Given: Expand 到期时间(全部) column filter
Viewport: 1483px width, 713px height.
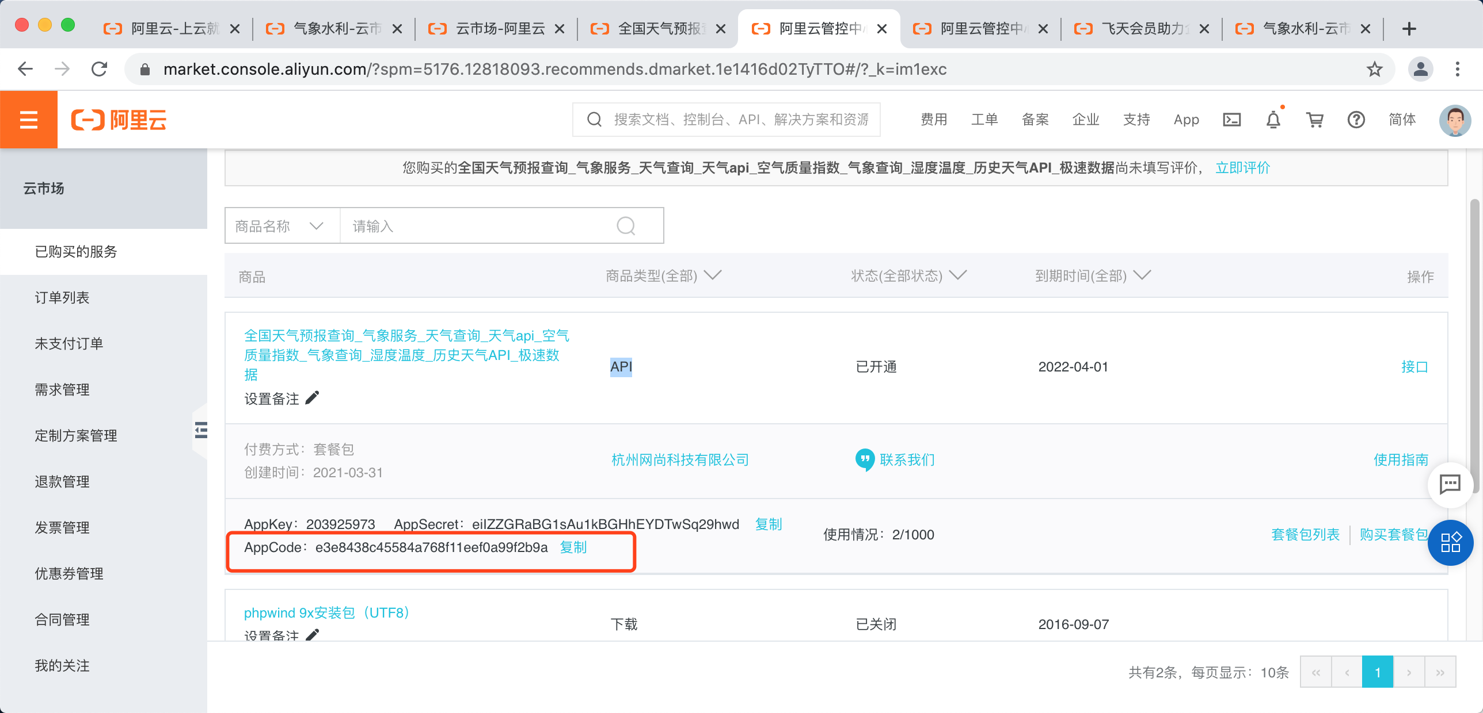Looking at the screenshot, I should coord(1142,275).
